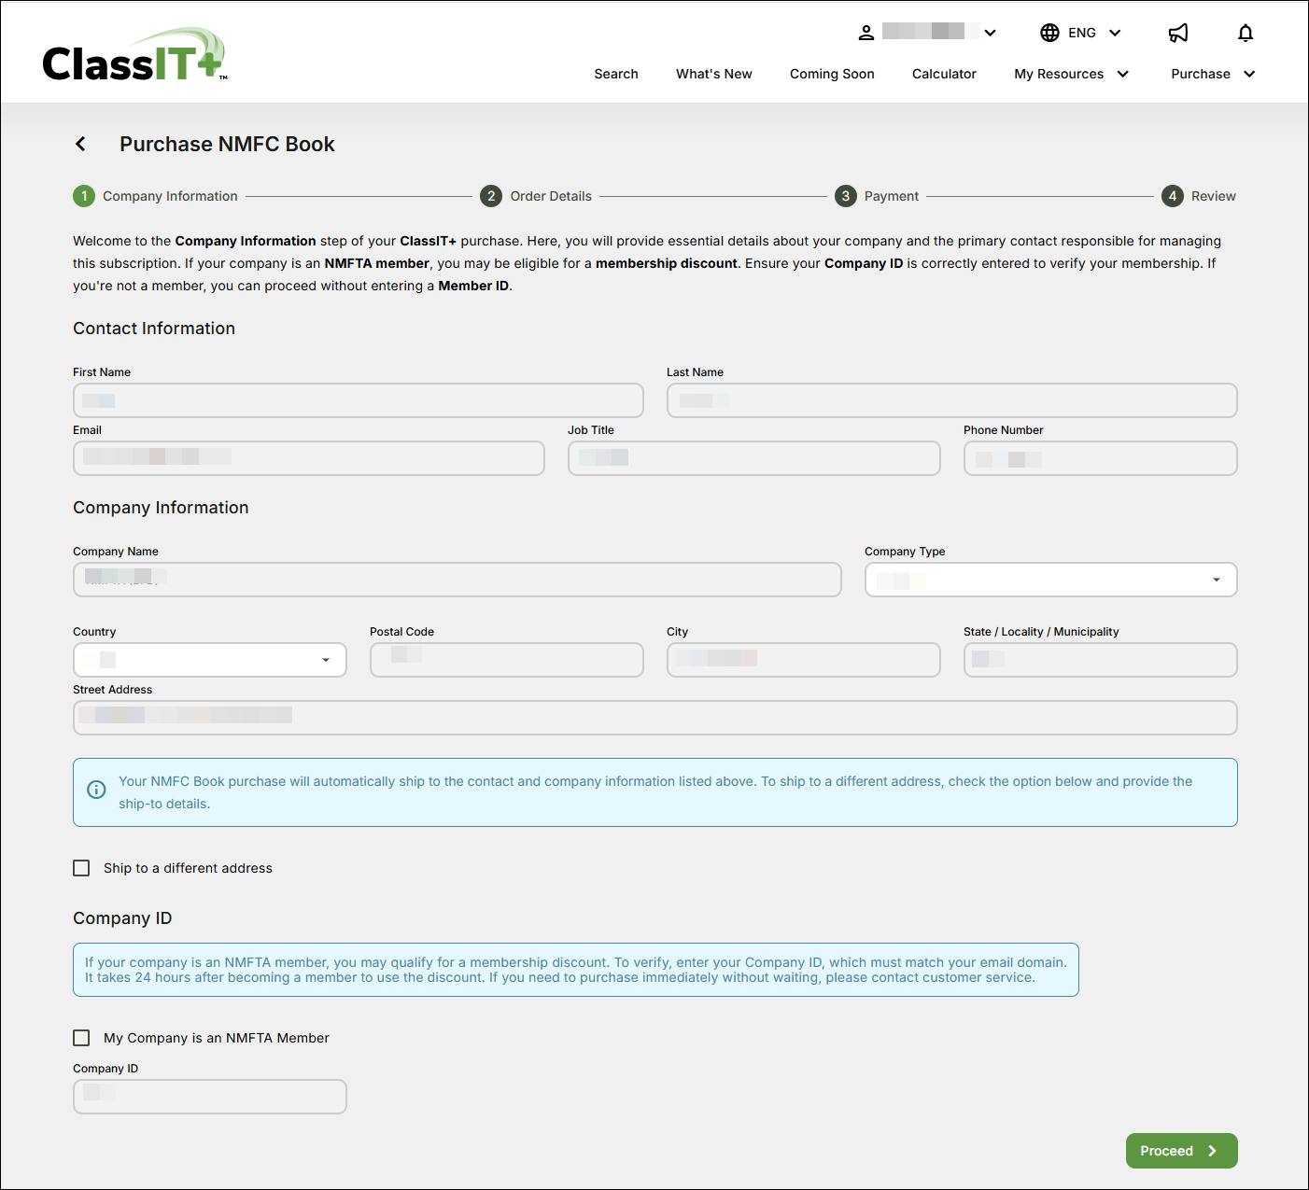Check the notifications bell icon
The image size is (1309, 1190).
(x=1246, y=32)
